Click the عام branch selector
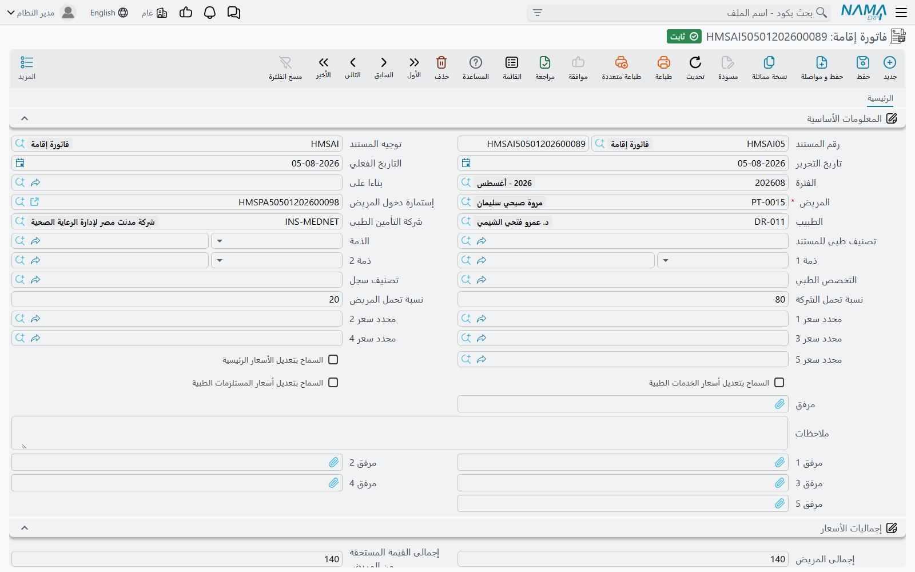This screenshot has height=572, width=915. tap(154, 13)
